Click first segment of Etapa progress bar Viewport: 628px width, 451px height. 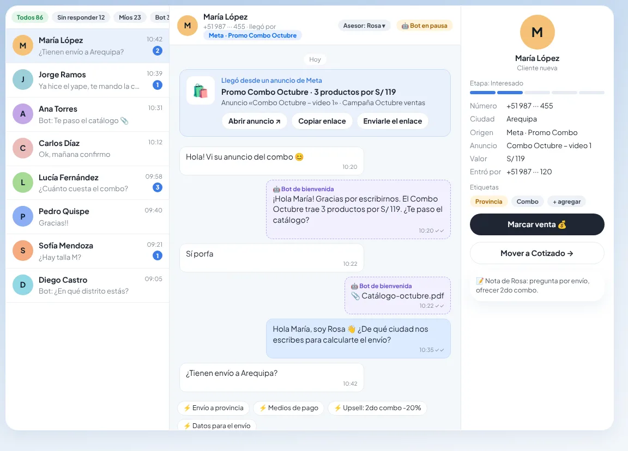[482, 93]
